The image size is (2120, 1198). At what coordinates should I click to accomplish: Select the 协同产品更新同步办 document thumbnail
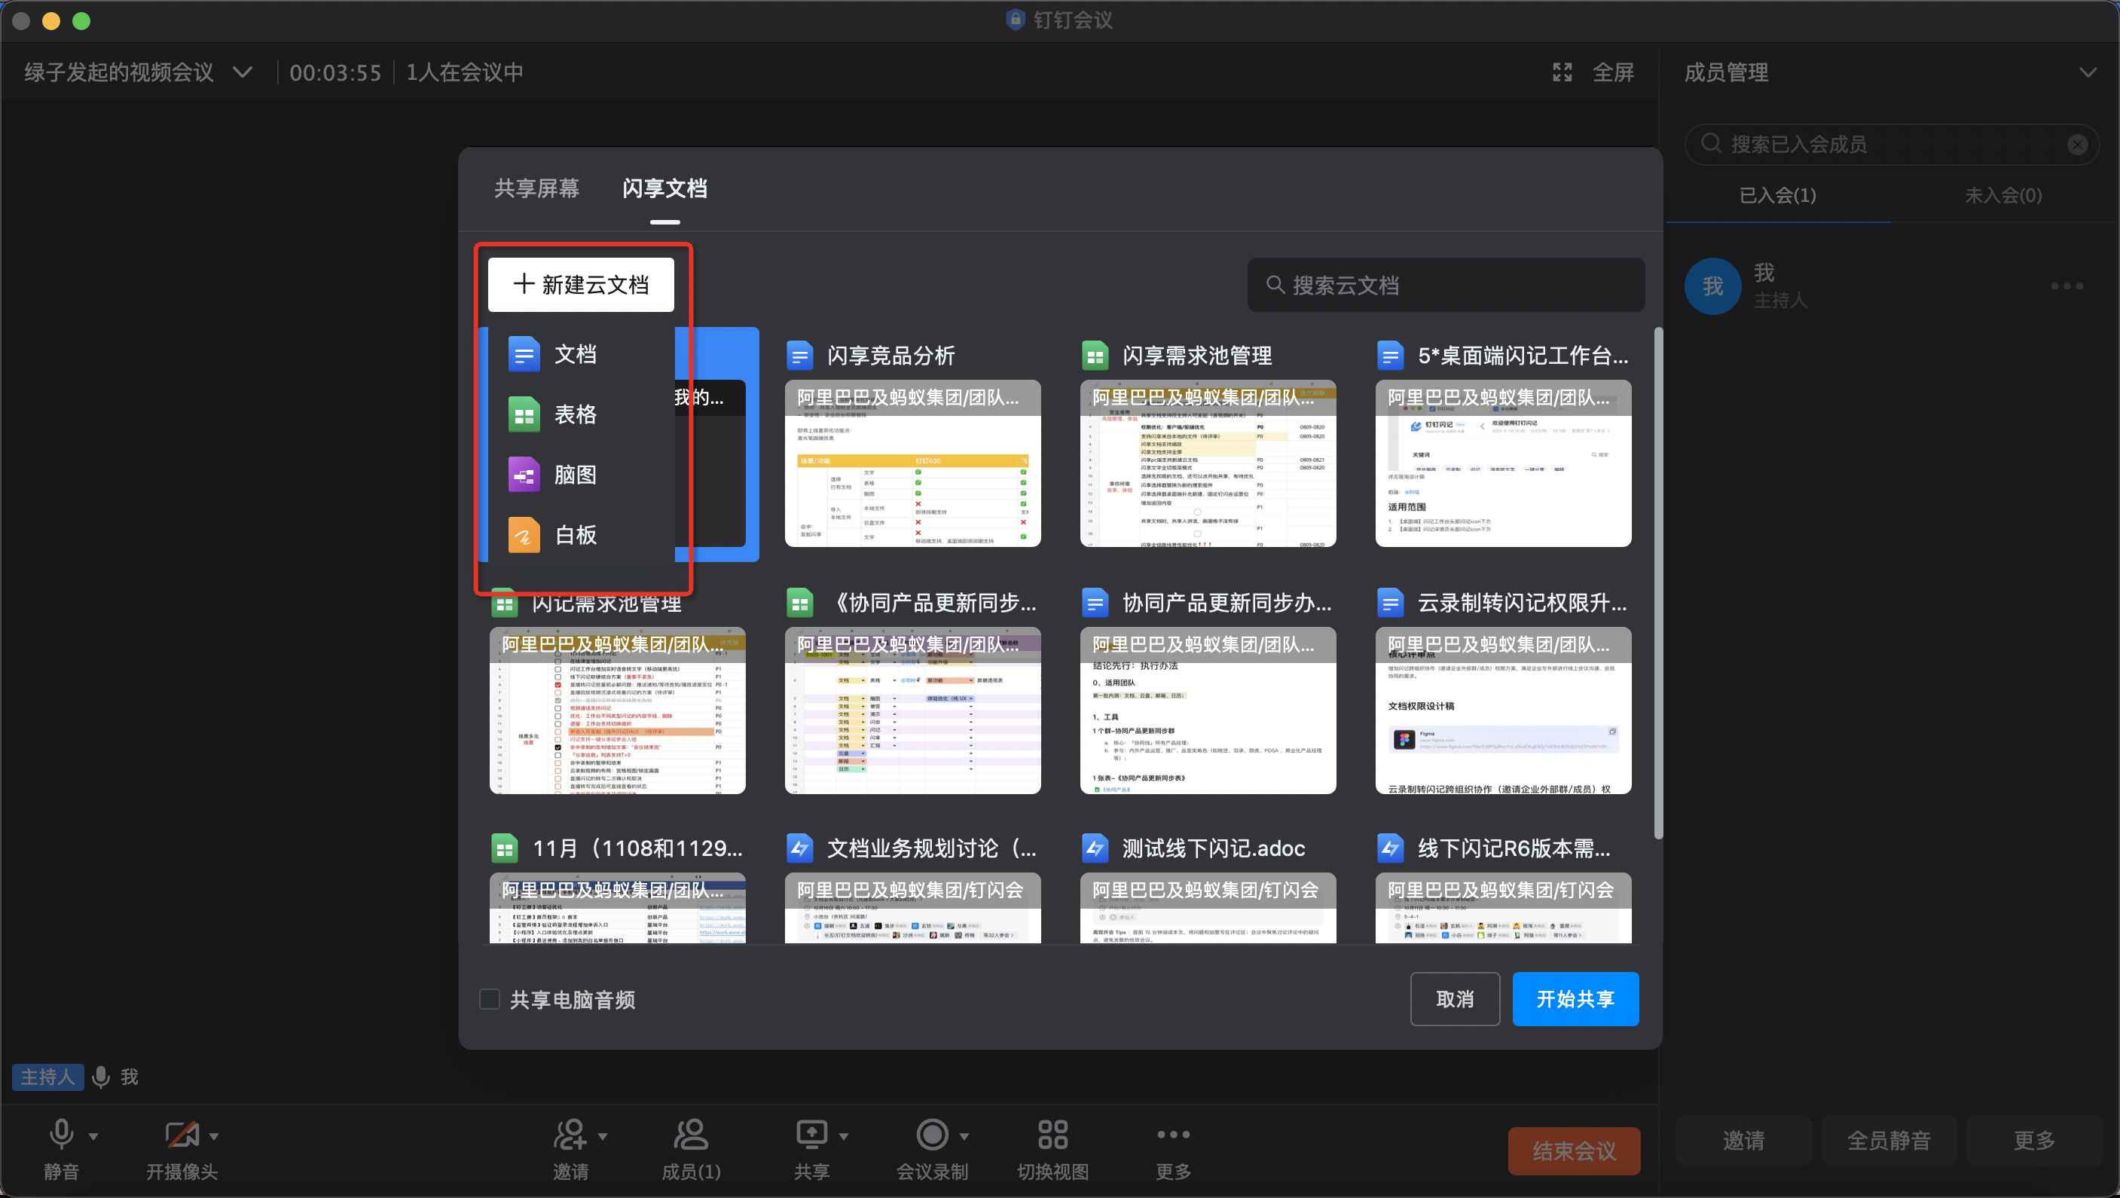coord(1208,711)
